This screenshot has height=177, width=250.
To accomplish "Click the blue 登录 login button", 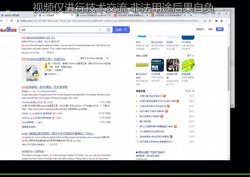I will [x=220, y=29].
